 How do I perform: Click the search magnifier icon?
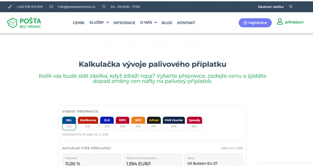pyautogui.click(x=291, y=7)
